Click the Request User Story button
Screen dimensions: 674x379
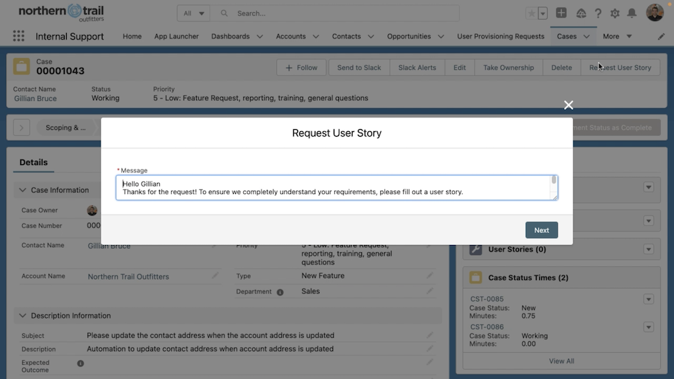pyautogui.click(x=620, y=67)
